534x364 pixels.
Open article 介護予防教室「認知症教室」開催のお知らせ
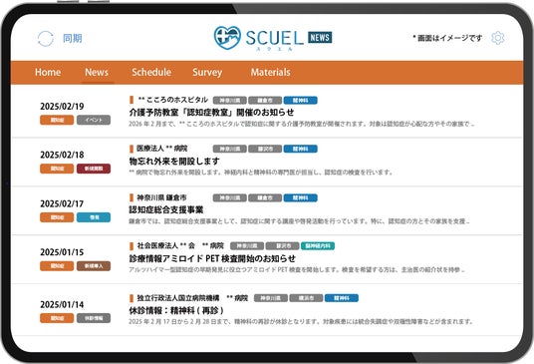point(211,112)
